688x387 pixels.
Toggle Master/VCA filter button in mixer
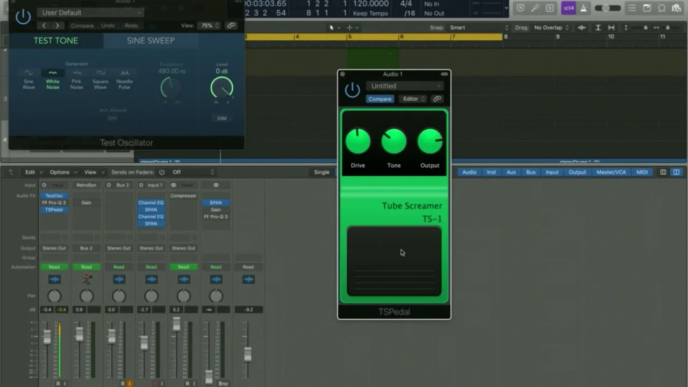(x=611, y=172)
